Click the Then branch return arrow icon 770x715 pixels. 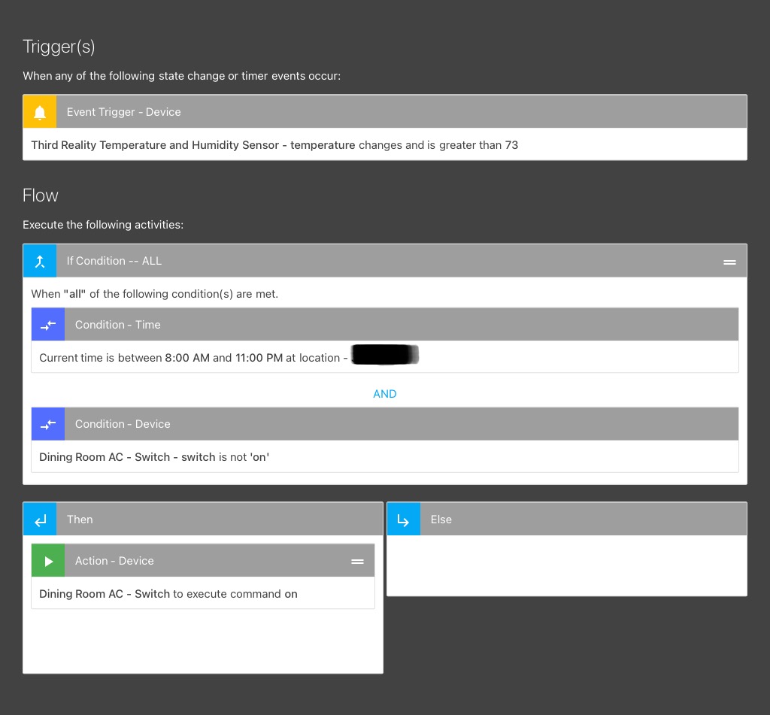coord(40,519)
